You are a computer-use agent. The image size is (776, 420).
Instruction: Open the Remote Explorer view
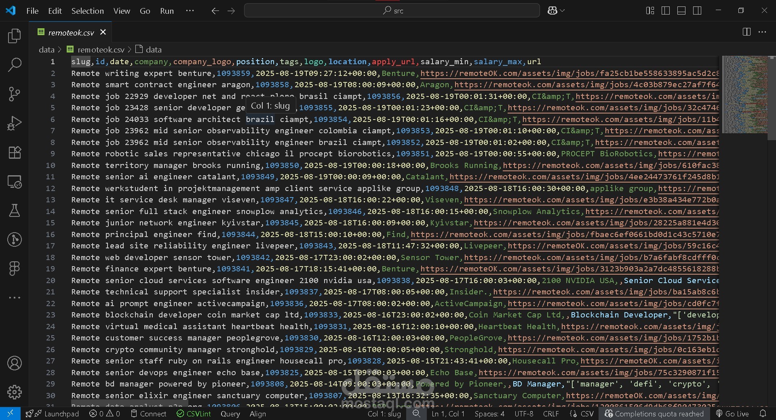[15, 182]
